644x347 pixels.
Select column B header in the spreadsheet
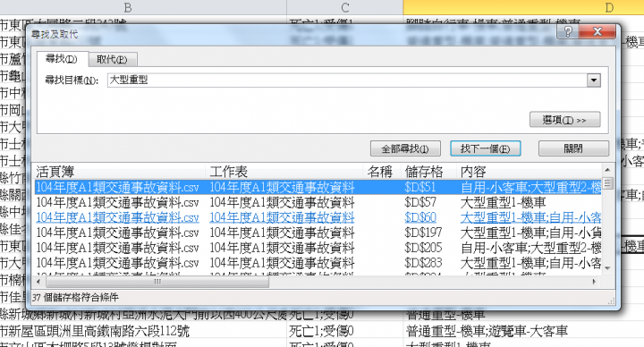click(x=128, y=7)
